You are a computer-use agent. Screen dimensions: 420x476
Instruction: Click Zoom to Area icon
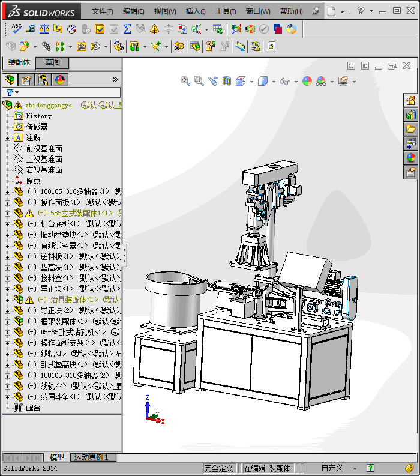click(199, 81)
